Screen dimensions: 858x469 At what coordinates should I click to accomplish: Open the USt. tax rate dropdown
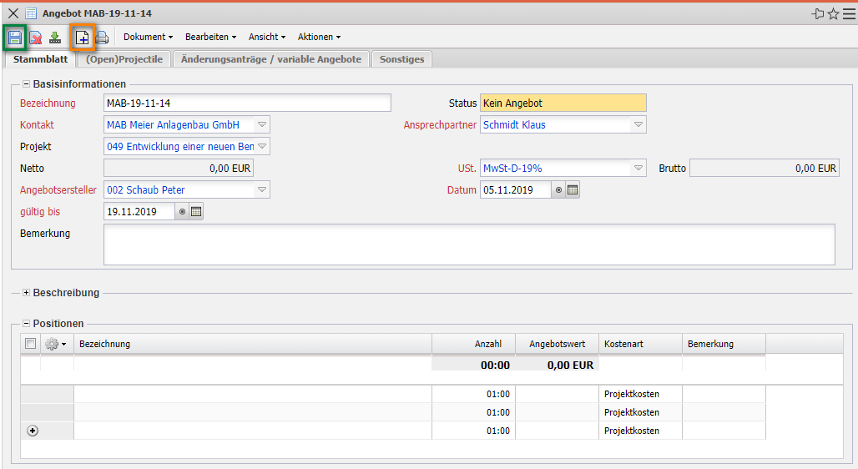point(638,169)
